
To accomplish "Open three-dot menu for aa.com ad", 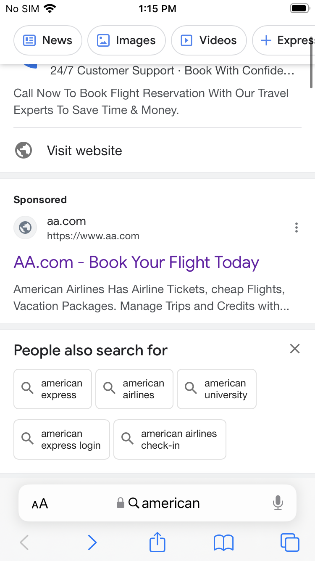I will [296, 228].
